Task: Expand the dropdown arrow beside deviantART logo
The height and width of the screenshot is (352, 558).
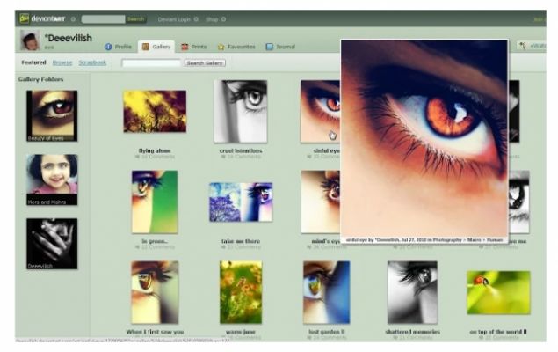Action: [73, 18]
